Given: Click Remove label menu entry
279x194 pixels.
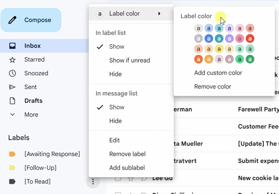Looking at the screenshot, I should [x=127, y=154].
